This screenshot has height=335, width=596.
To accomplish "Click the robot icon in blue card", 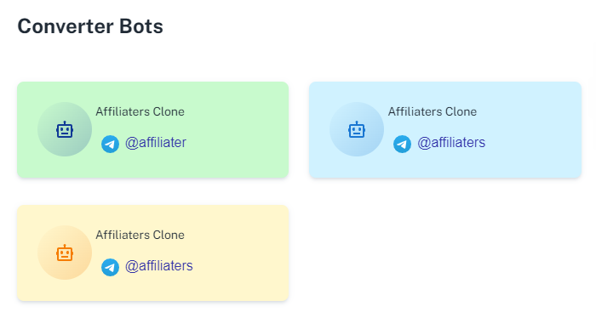I will (357, 129).
